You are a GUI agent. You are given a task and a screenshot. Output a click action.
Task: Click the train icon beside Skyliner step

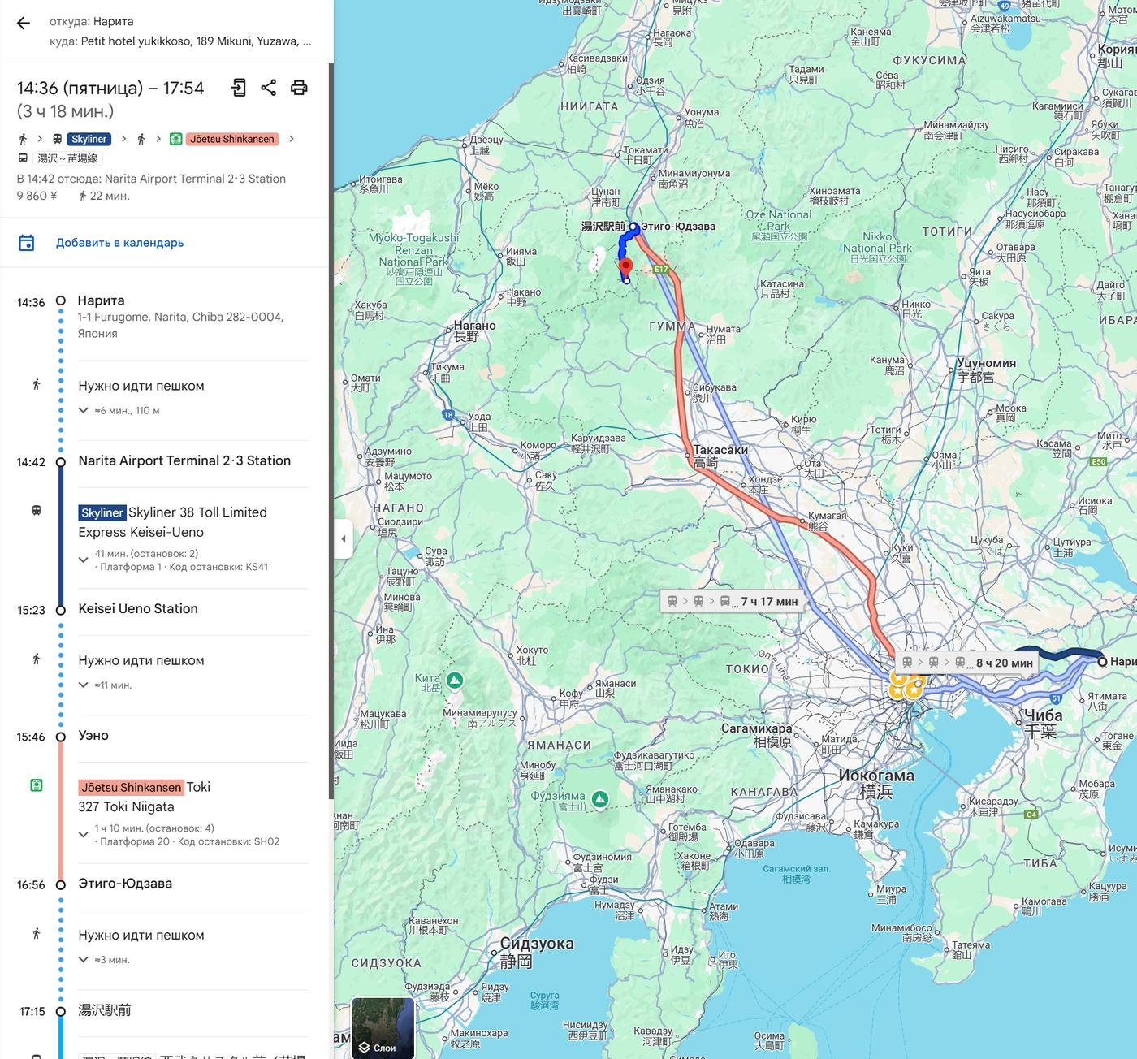37,511
